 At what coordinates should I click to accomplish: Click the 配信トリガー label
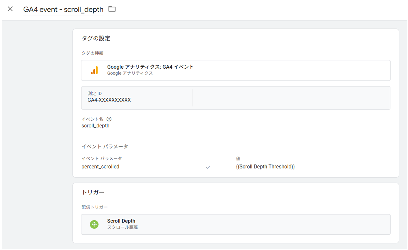(x=95, y=207)
